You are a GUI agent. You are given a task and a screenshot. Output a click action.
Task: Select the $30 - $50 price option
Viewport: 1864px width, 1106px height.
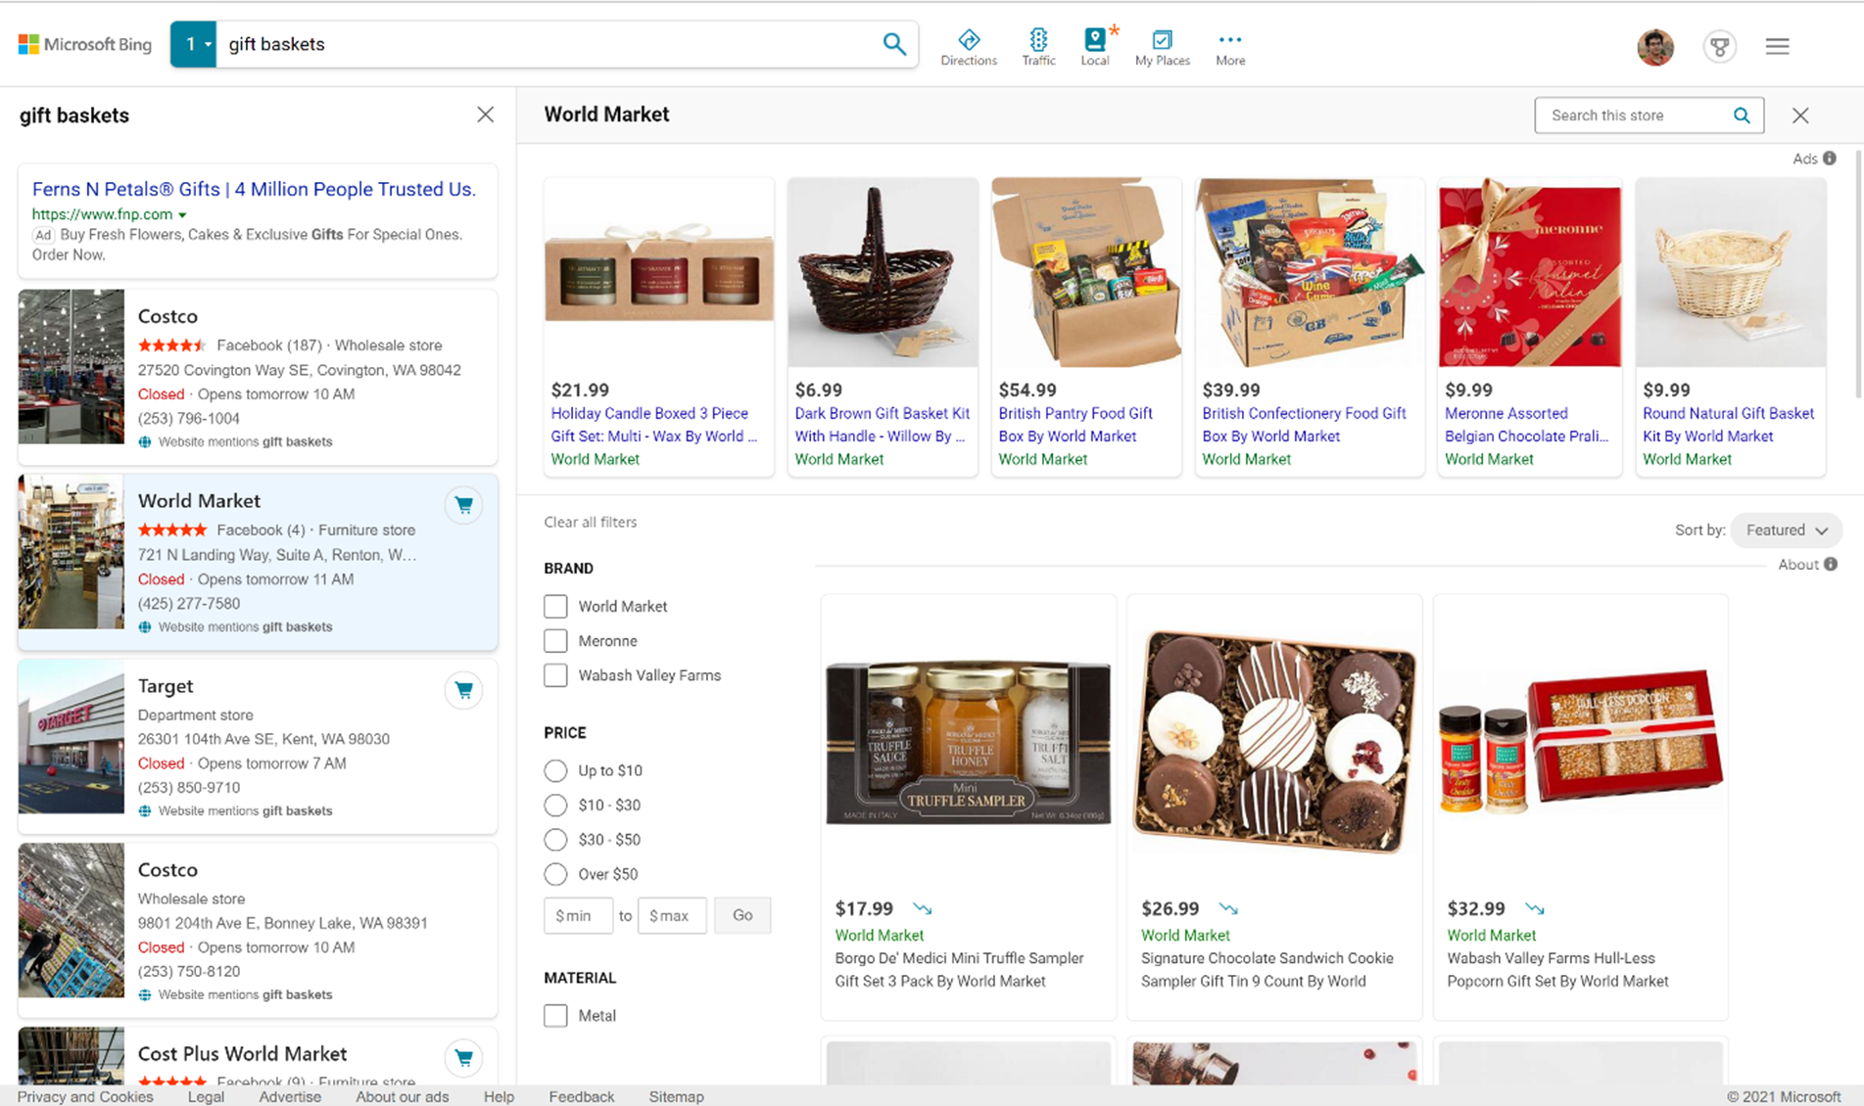pyautogui.click(x=555, y=840)
